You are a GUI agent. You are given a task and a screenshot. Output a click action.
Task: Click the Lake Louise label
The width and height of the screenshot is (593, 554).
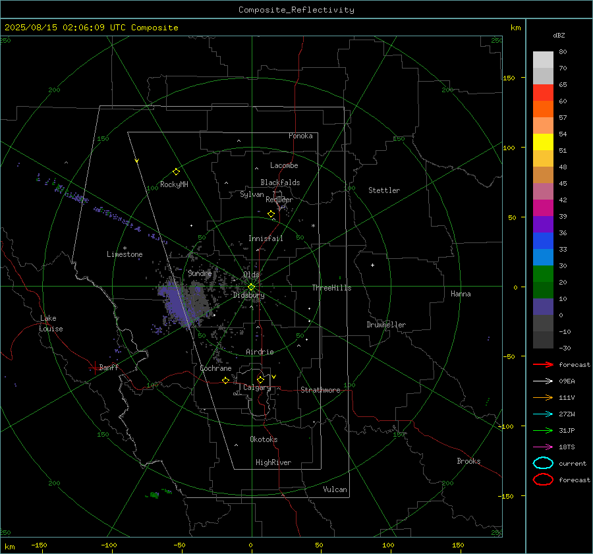[x=51, y=323]
